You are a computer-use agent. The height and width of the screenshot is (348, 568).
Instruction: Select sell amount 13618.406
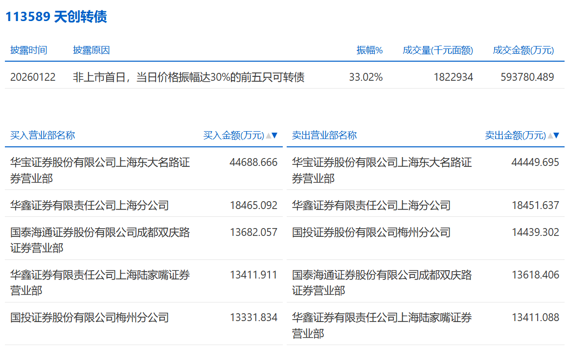(x=535, y=275)
